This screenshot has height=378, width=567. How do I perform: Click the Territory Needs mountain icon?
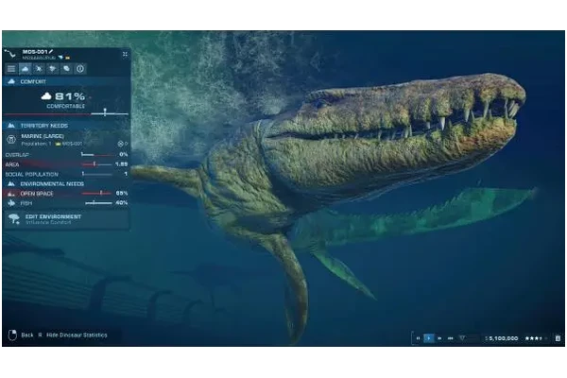[x=11, y=126]
